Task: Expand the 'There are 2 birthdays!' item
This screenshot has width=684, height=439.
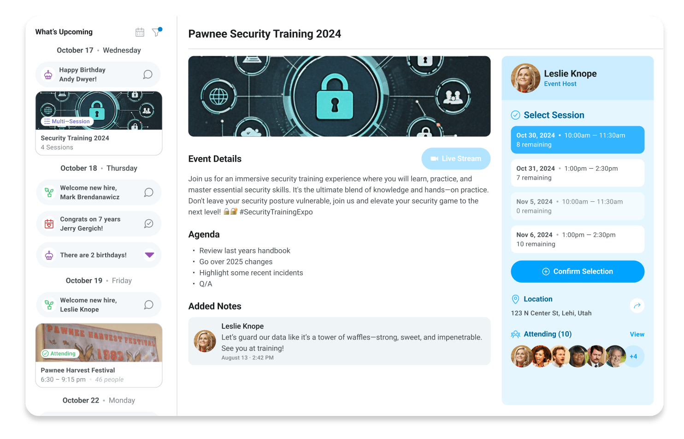Action: [149, 255]
